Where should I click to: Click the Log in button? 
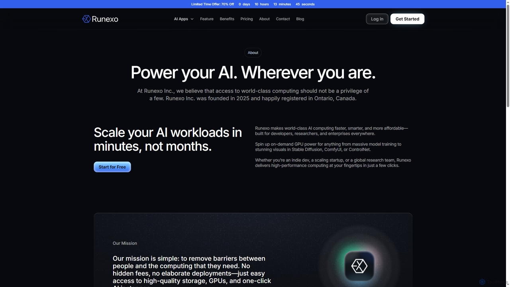point(377,19)
